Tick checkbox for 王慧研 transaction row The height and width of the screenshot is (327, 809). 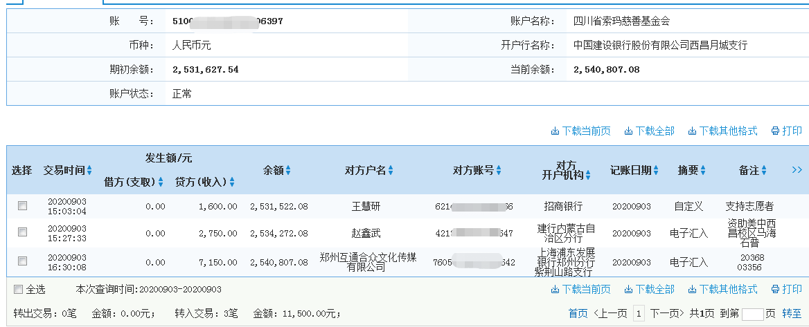[x=22, y=206]
